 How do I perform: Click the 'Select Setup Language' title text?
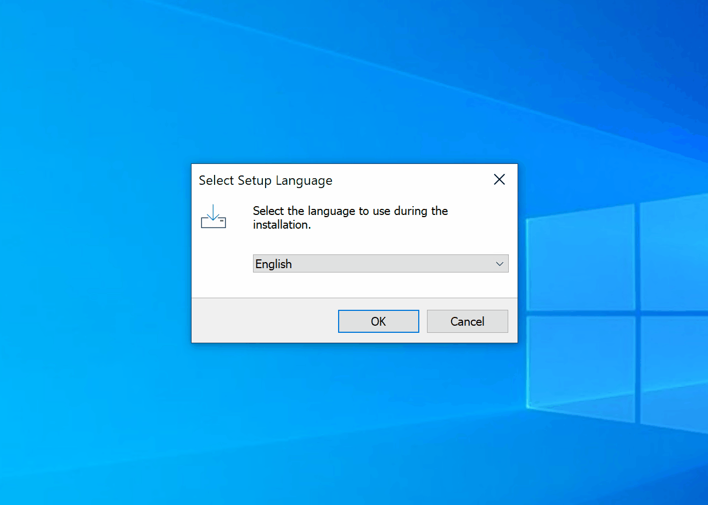pos(266,180)
